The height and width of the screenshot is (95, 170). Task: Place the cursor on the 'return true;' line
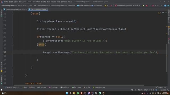[x=34, y=83]
